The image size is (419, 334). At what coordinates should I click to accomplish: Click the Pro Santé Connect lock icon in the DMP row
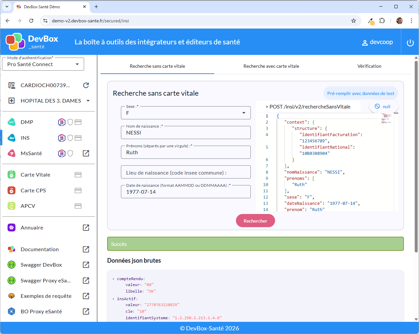pyautogui.click(x=62, y=122)
